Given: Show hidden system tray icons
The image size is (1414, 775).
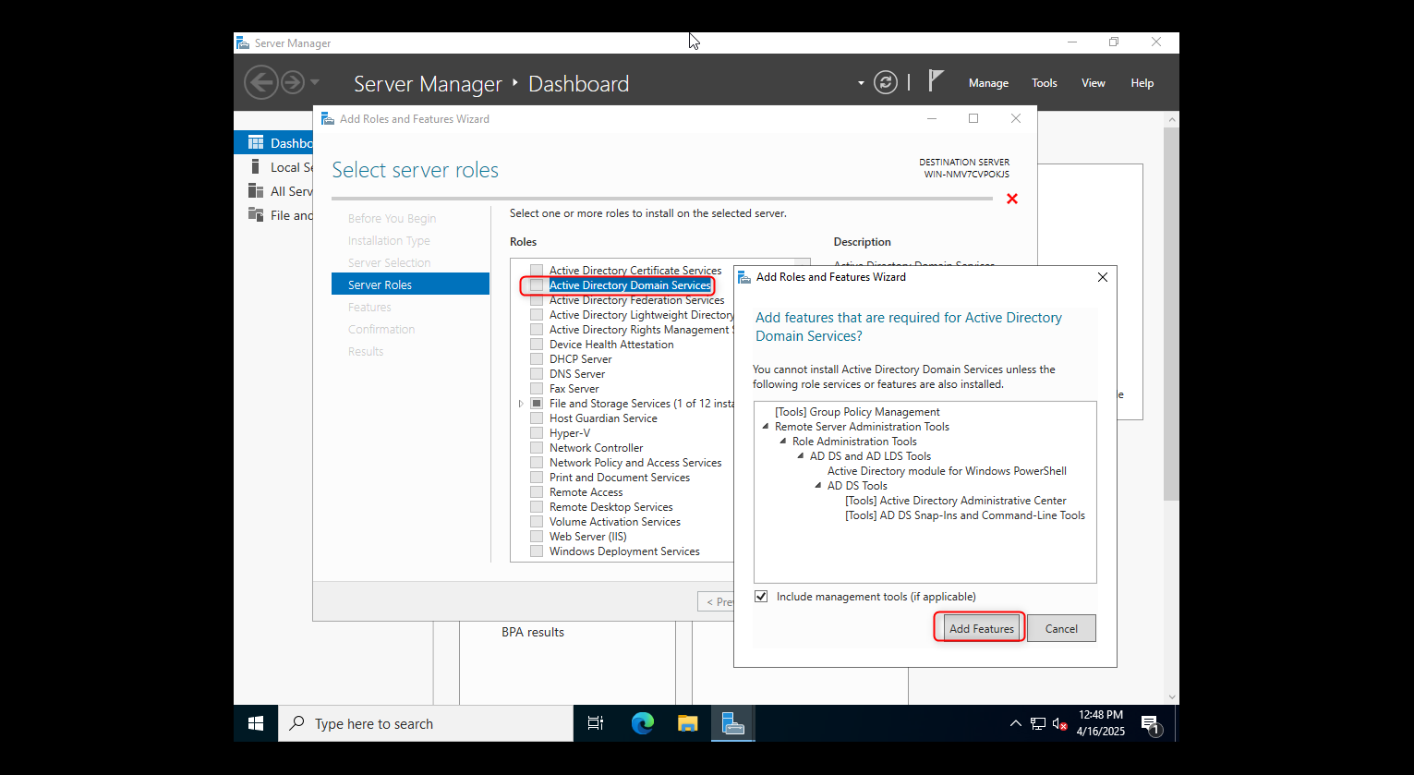Looking at the screenshot, I should click(x=1016, y=723).
